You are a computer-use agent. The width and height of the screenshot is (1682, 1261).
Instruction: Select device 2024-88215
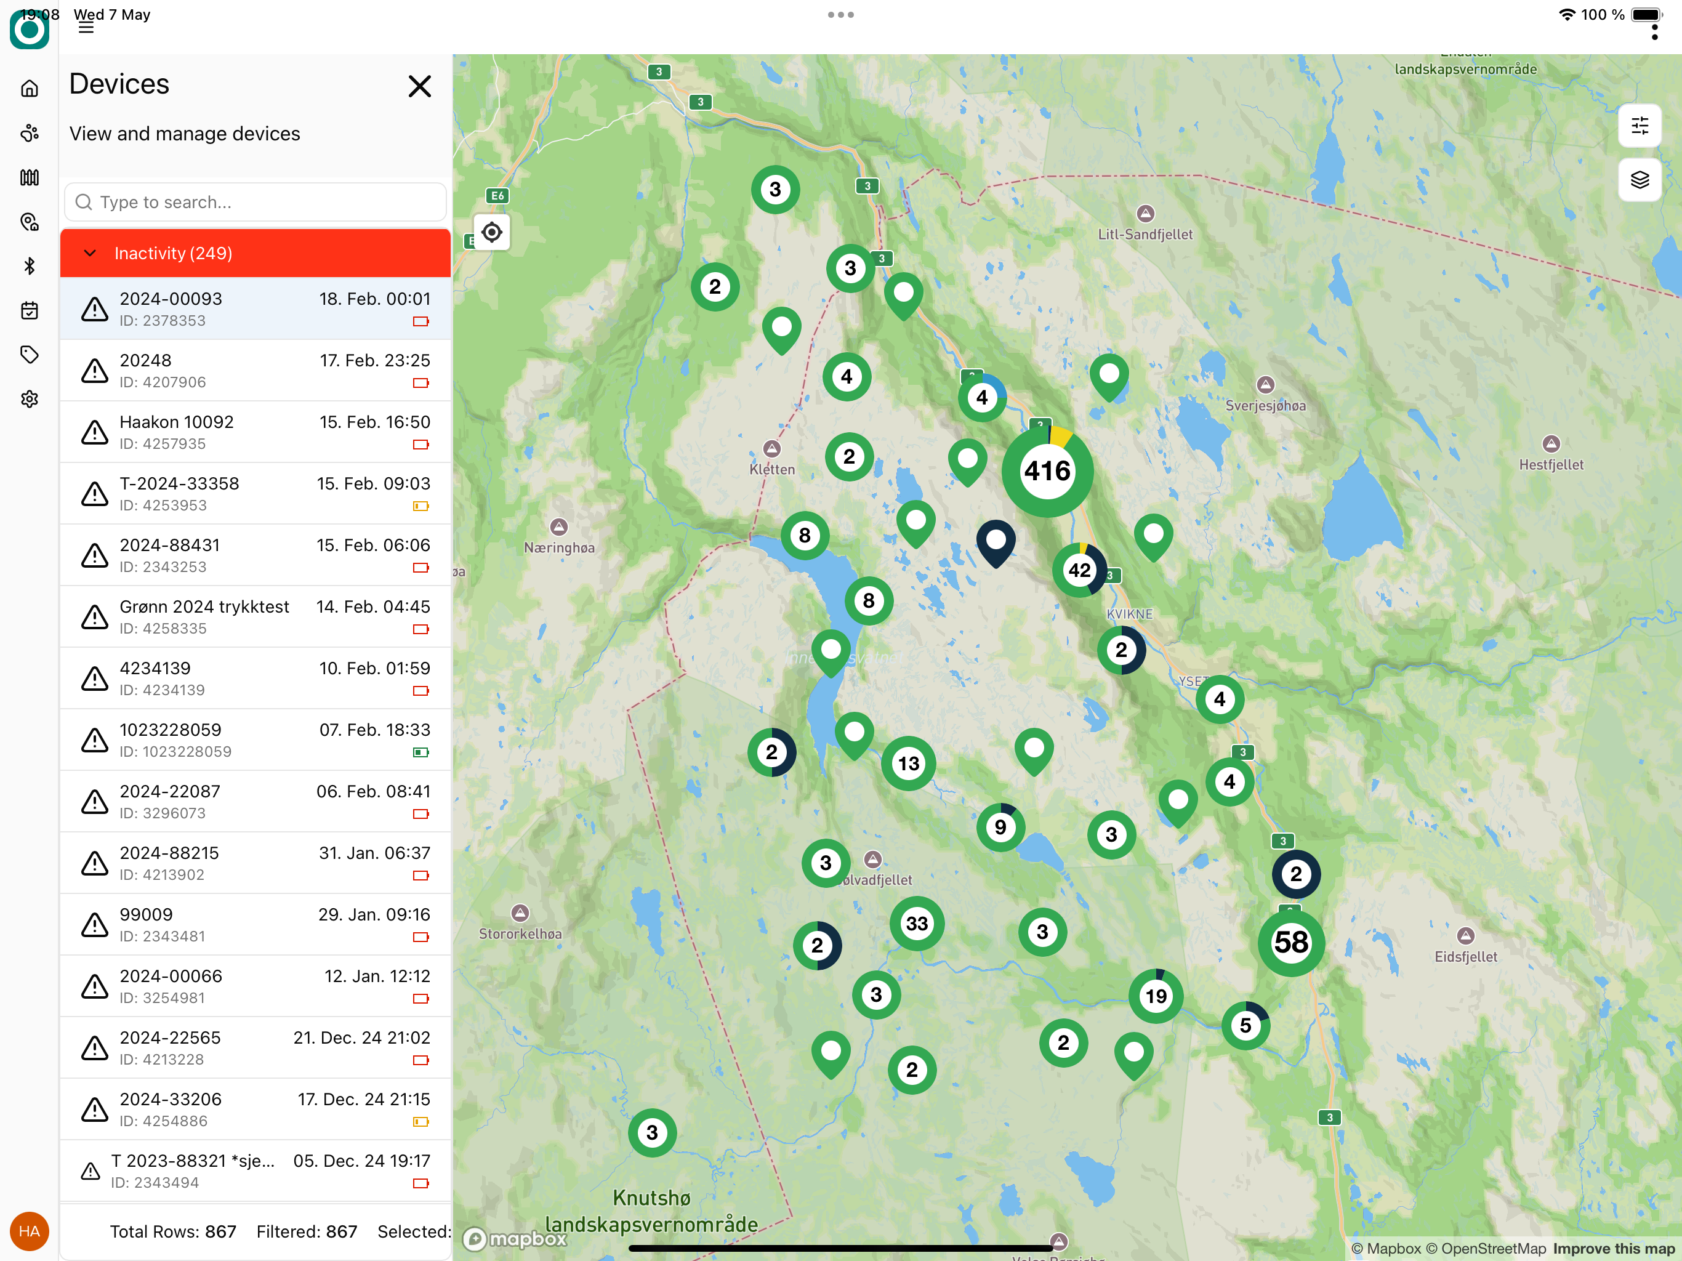click(256, 863)
